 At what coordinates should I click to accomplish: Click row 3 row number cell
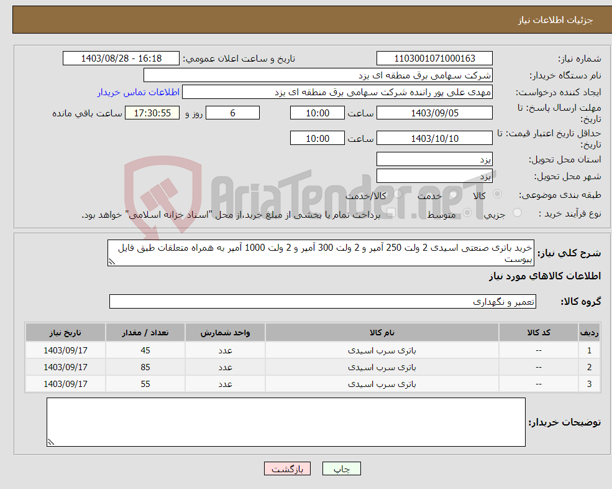590,384
